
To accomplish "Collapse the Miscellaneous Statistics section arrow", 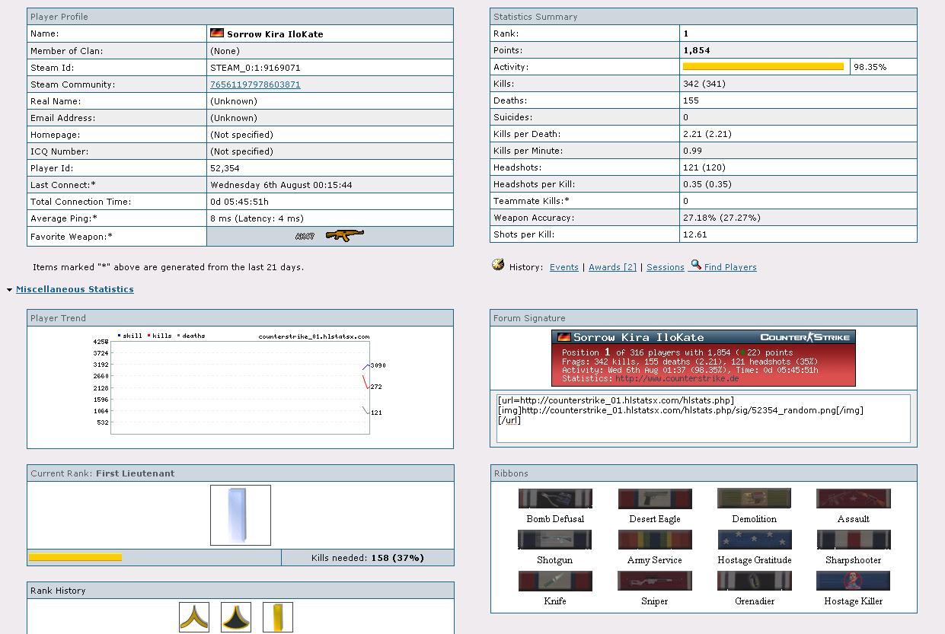I will coord(9,290).
